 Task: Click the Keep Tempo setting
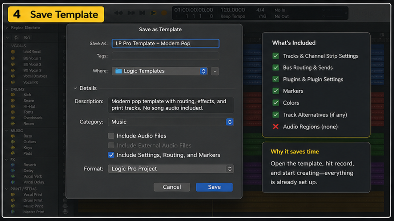(233, 17)
